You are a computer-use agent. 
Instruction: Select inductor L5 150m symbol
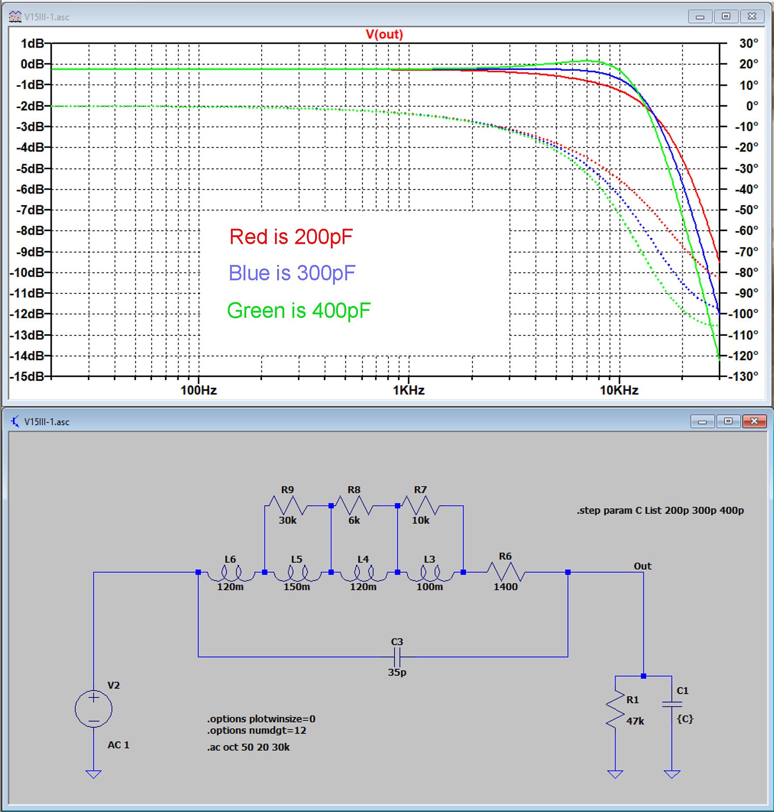click(x=297, y=573)
